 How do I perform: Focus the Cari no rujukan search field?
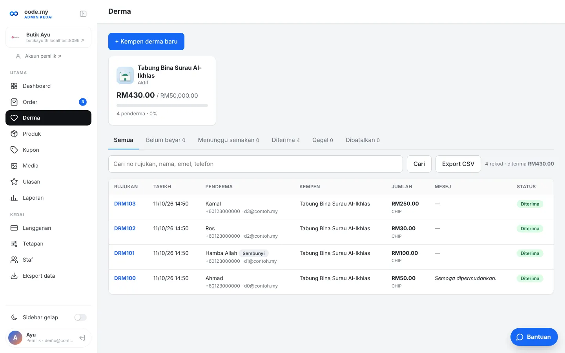[x=255, y=164]
